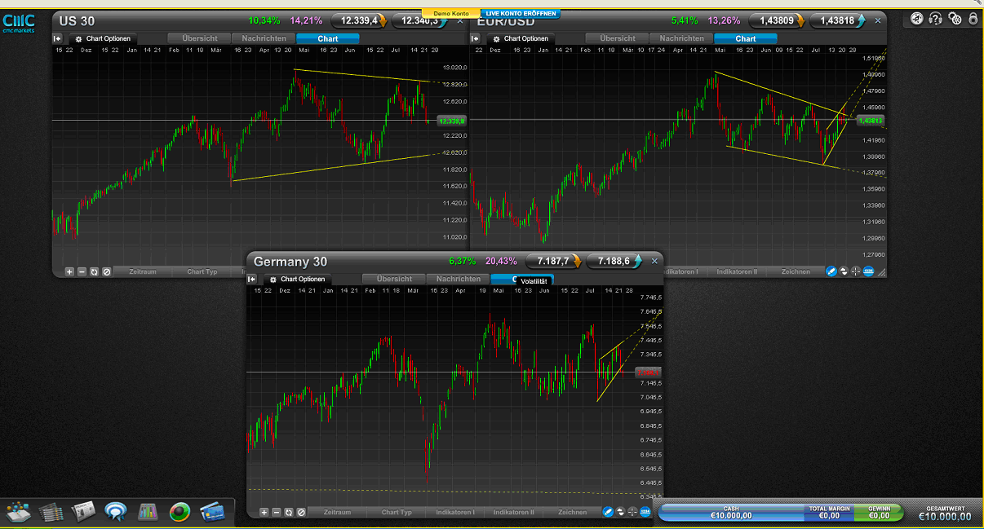Open the stacked lists icon in the dock
Viewport: 984px width, 529px height.
pyautogui.click(x=51, y=512)
